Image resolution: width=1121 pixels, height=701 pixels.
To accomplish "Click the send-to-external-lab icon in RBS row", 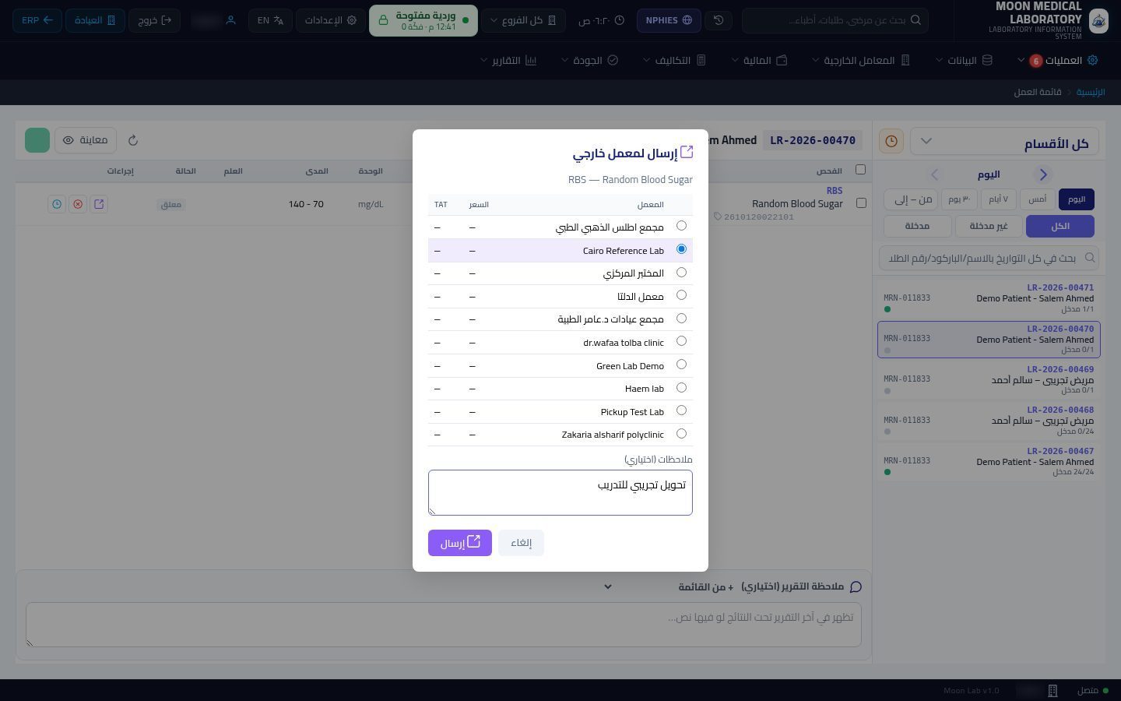I will pos(99,204).
